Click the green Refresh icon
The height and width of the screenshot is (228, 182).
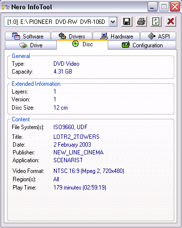[156, 21]
